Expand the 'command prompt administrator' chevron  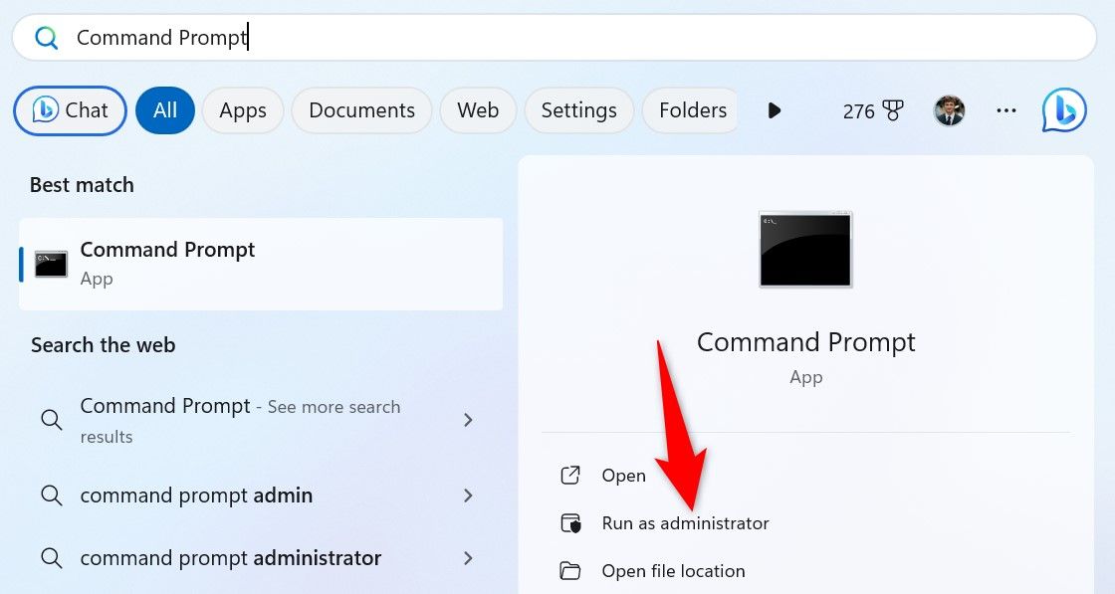coord(468,558)
